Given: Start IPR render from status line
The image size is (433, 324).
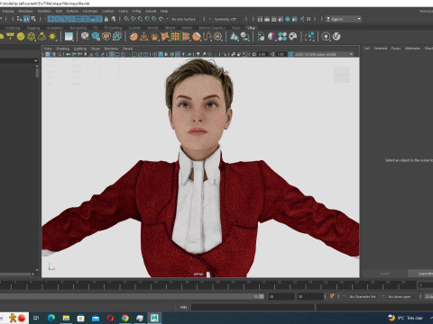Looking at the screenshot, I should point(273,19).
